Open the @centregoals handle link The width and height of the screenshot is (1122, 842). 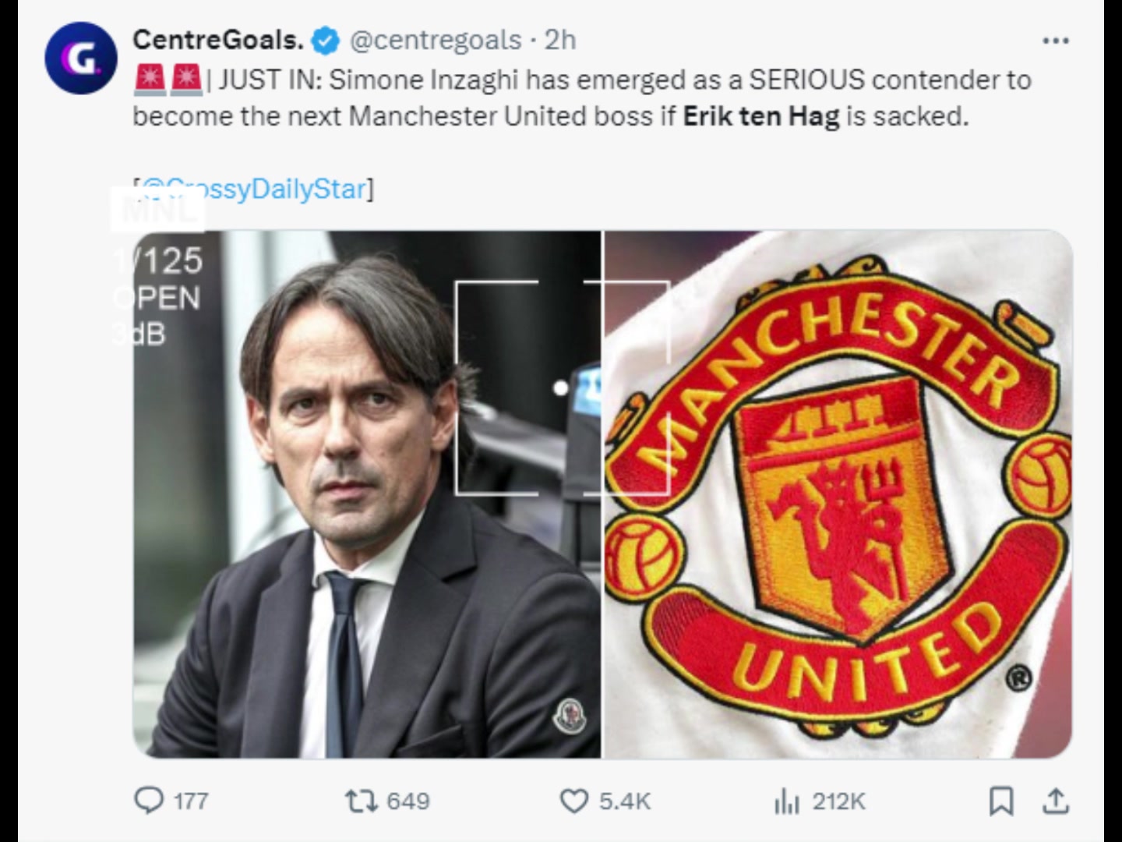(436, 40)
